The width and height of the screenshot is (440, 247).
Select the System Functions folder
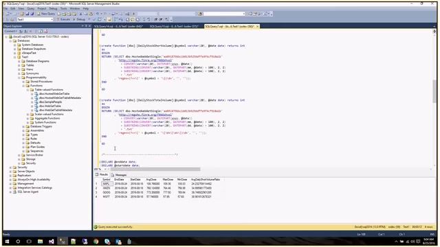[x=45, y=122]
